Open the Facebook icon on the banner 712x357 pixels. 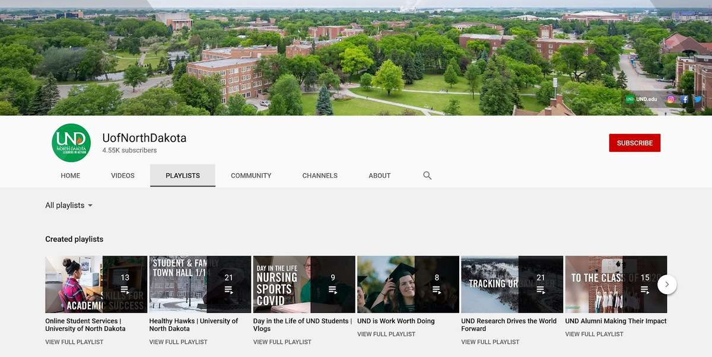684,99
